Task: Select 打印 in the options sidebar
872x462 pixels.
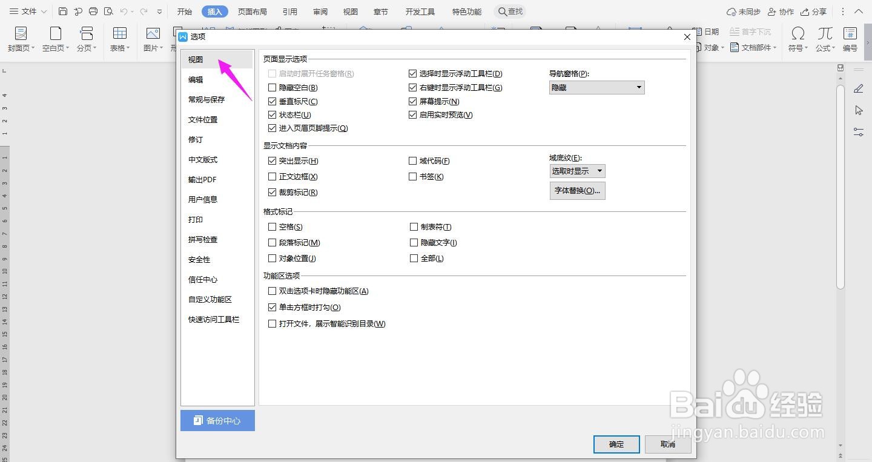Action: click(195, 219)
